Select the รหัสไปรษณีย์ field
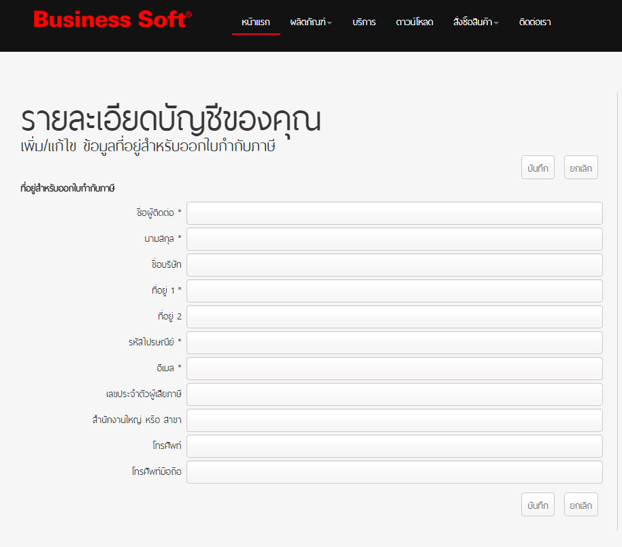This screenshot has height=547, width=622. coord(394,343)
